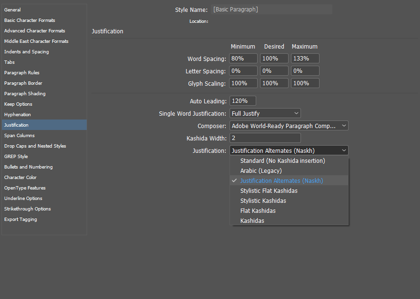This screenshot has width=420, height=299.
Task: Choose Standard (No Kashida insertion) option
Action: point(282,161)
